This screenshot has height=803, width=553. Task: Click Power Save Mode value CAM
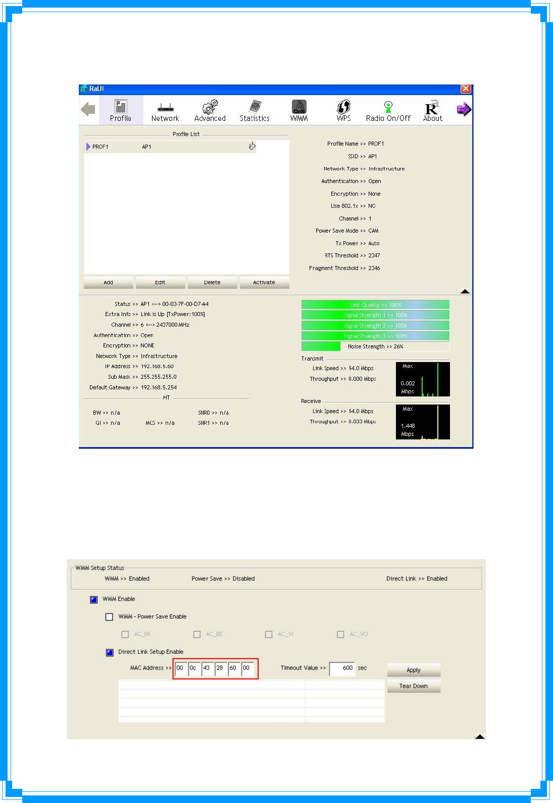[x=373, y=231]
